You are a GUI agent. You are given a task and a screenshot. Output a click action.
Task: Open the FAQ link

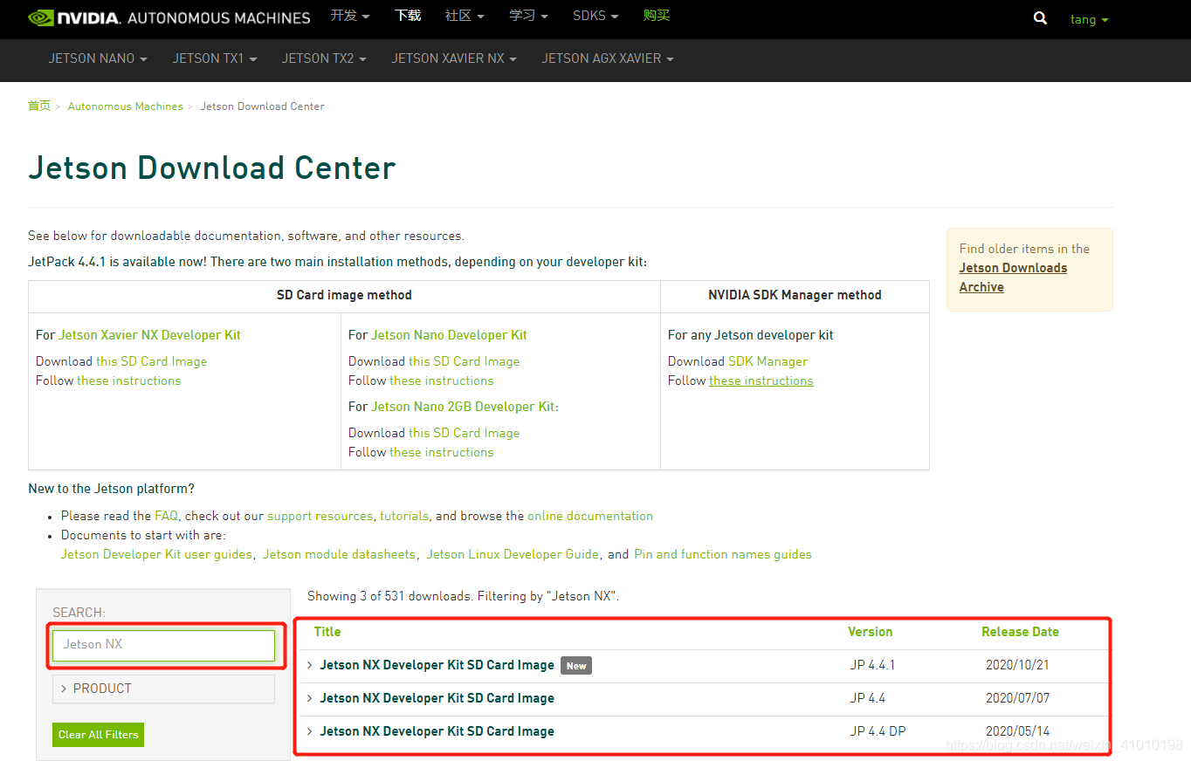(x=166, y=516)
